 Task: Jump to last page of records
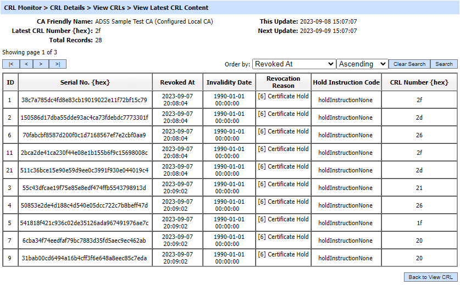(57, 64)
